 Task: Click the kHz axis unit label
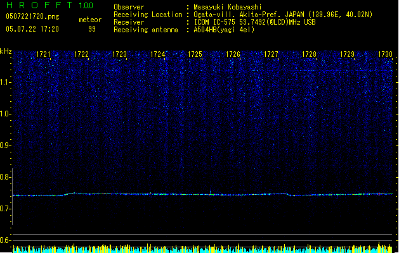[6, 51]
